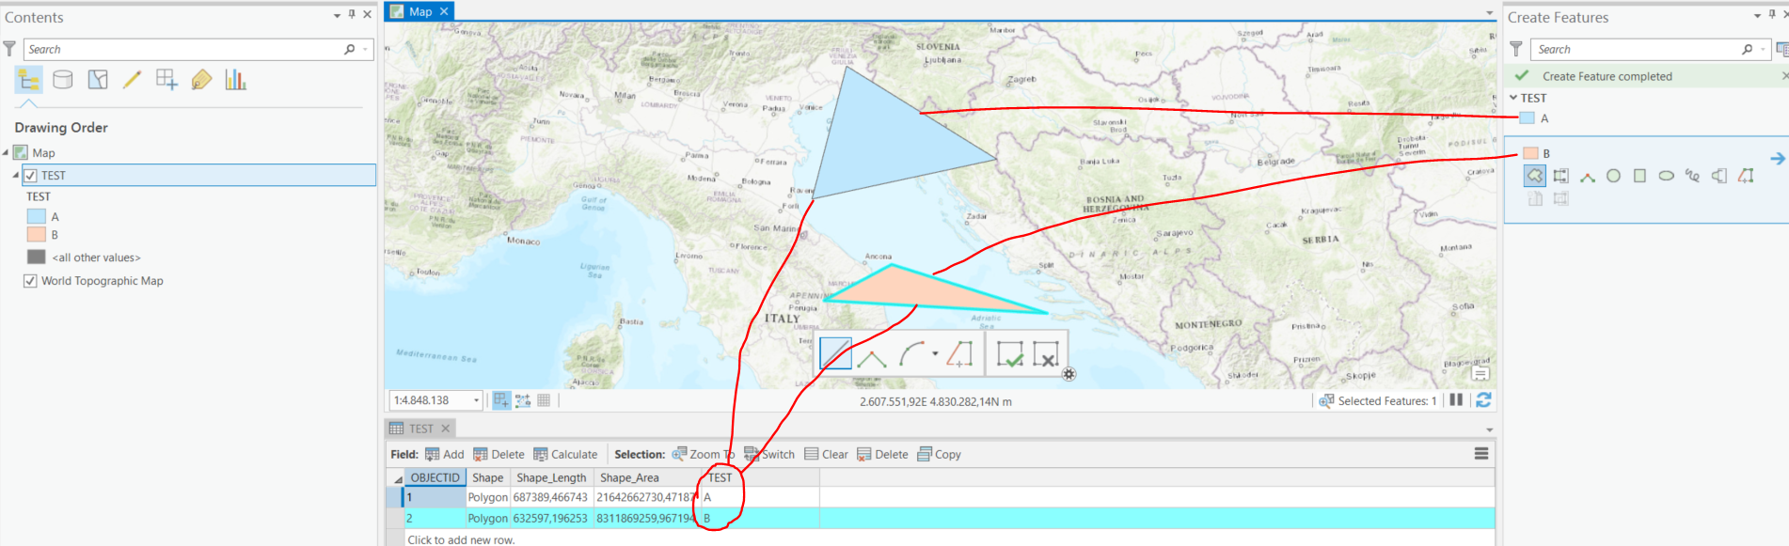Click Finish sketch checkmark button

pos(1010,354)
